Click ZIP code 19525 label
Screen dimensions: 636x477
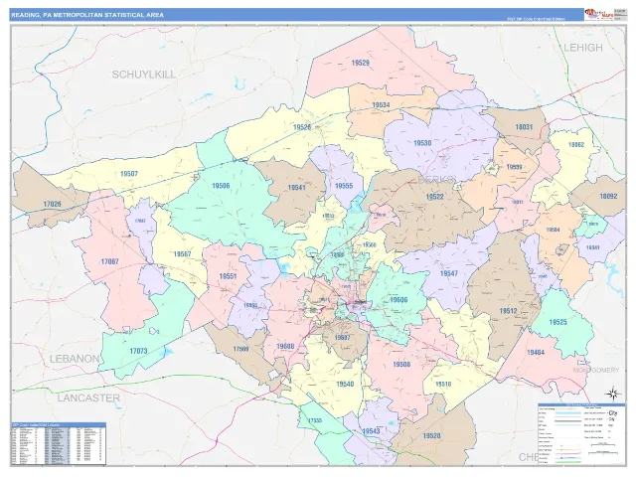point(557,322)
